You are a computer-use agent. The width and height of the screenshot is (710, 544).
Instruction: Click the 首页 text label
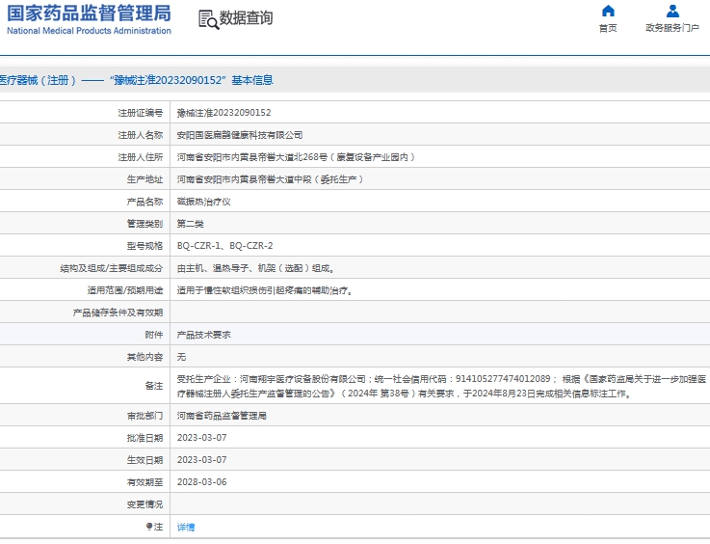[608, 28]
